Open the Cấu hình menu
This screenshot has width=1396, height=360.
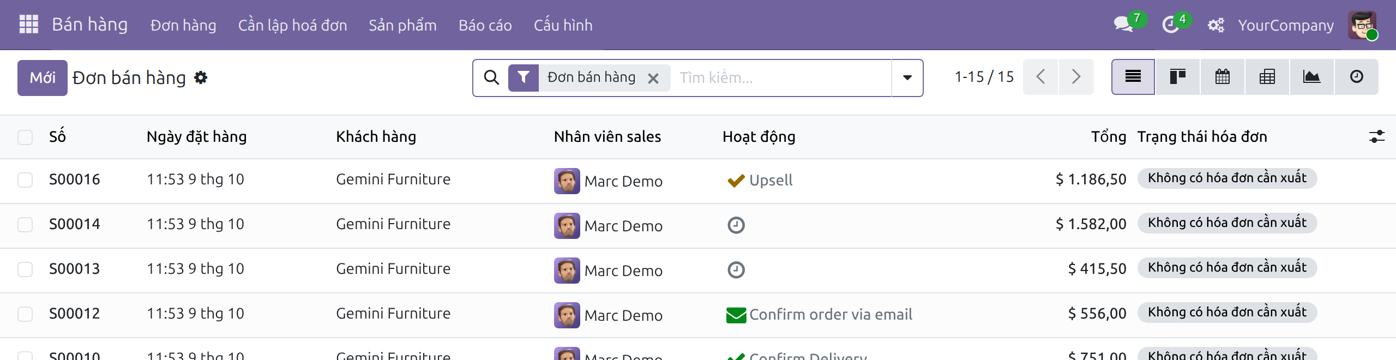[x=563, y=25]
